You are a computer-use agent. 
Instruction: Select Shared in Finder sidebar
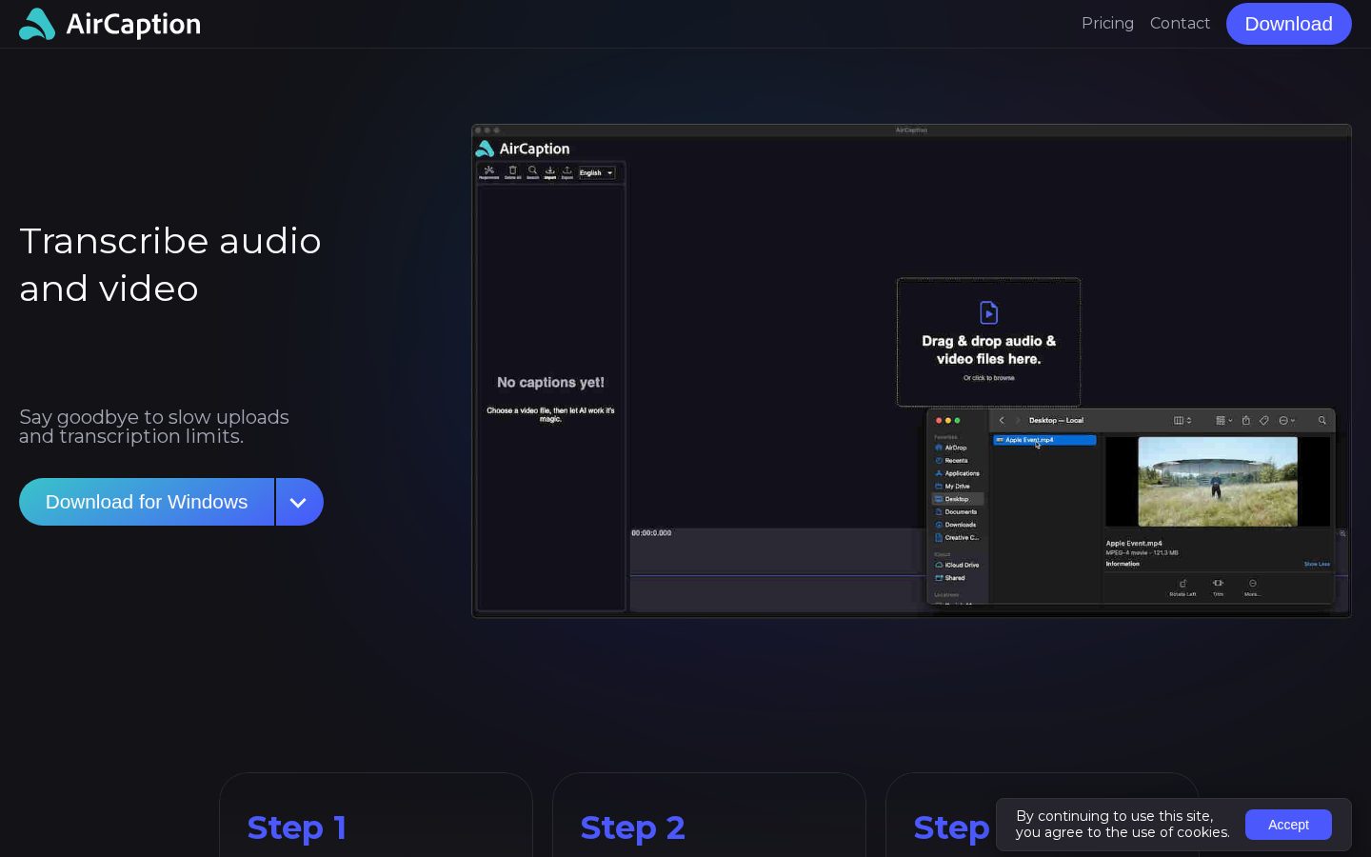(x=951, y=578)
